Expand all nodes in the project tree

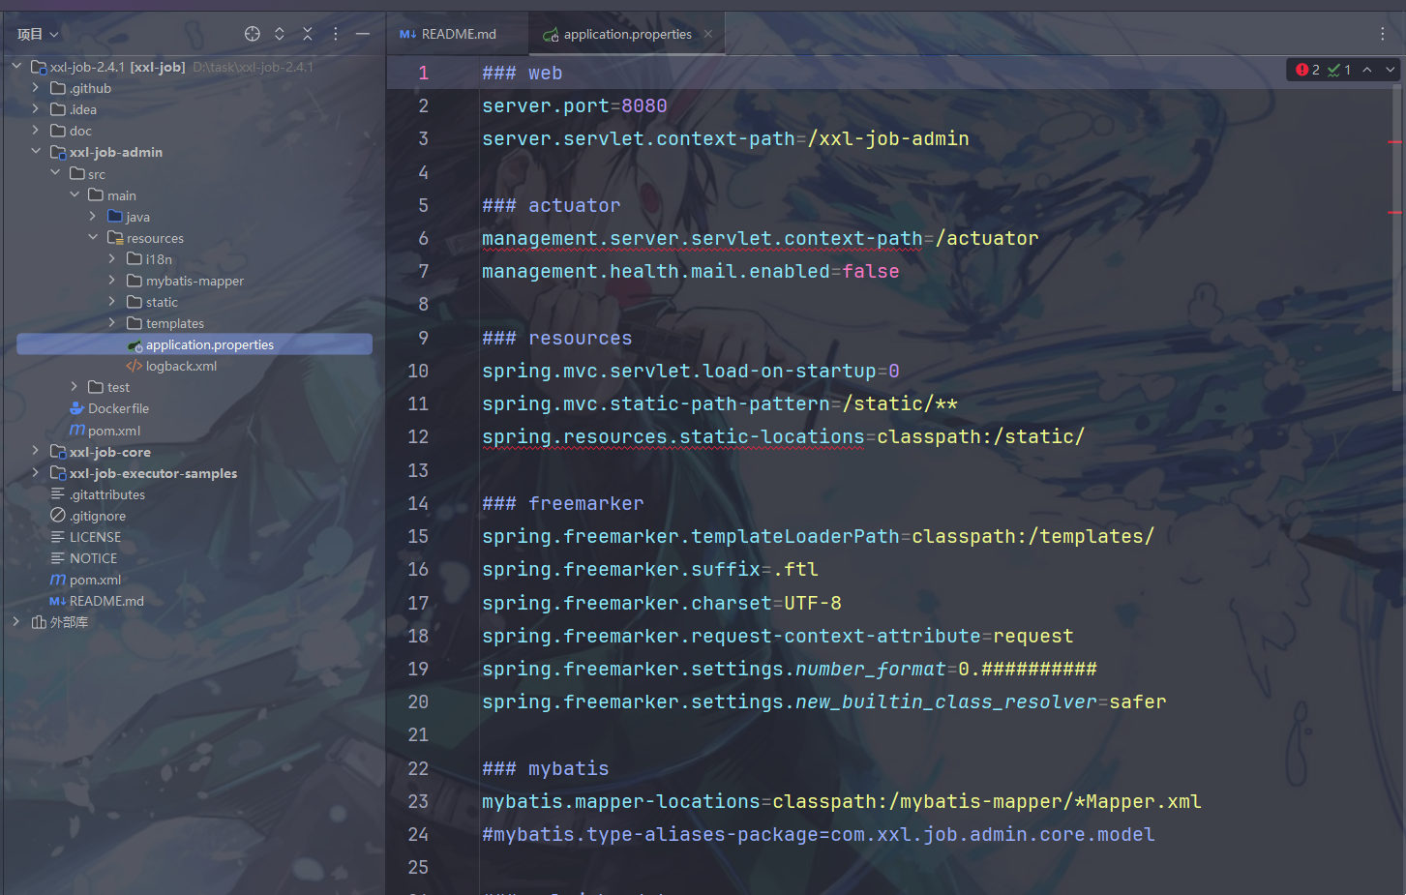tap(280, 34)
